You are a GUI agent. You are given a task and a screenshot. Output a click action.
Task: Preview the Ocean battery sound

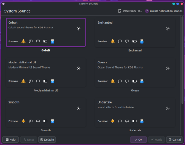[x=134, y=81]
